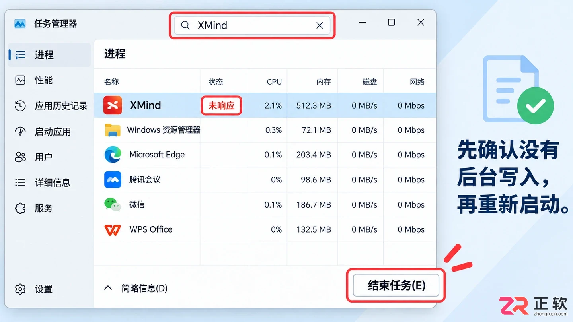Switch to the 用户 tab
The height and width of the screenshot is (322, 573).
(x=50, y=157)
